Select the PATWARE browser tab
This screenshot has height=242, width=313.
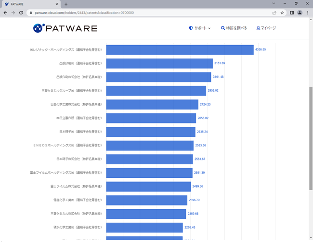(x=29, y=4)
